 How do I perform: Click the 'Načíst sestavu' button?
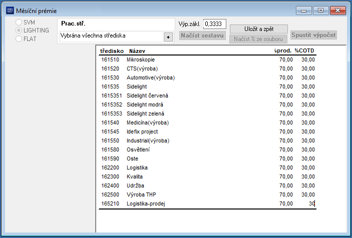pyautogui.click(x=202, y=35)
